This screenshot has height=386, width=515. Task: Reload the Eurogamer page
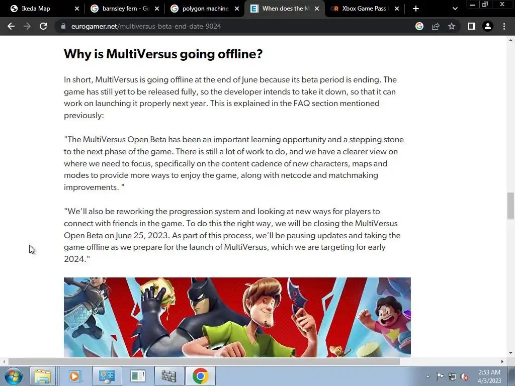point(43,26)
